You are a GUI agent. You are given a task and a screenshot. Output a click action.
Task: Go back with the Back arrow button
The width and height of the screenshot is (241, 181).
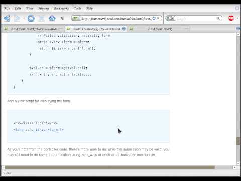click(x=7, y=18)
